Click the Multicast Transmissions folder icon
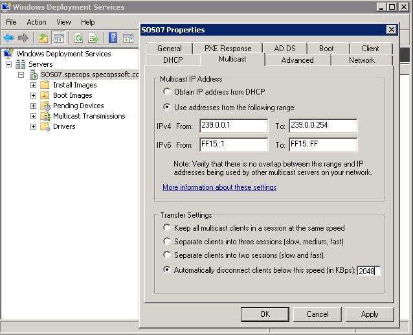Viewport: 413px width, 335px height. [45, 116]
